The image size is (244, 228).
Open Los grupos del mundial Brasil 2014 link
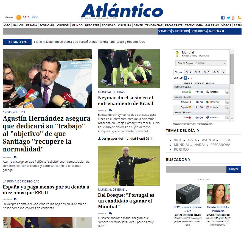click(x=127, y=139)
